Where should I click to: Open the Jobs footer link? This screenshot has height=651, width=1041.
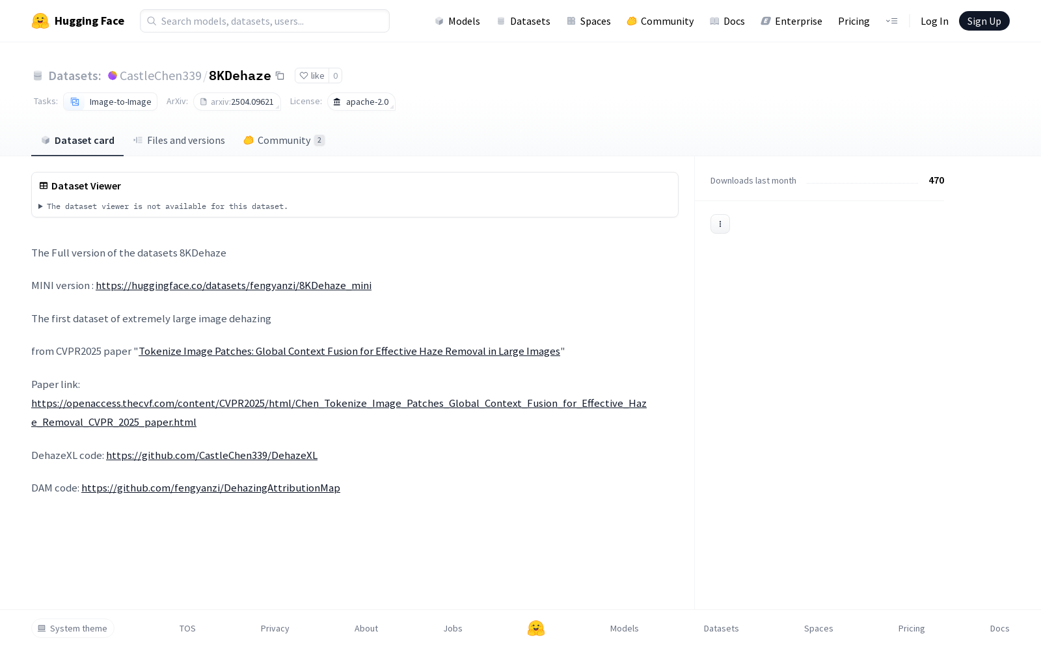click(x=453, y=628)
